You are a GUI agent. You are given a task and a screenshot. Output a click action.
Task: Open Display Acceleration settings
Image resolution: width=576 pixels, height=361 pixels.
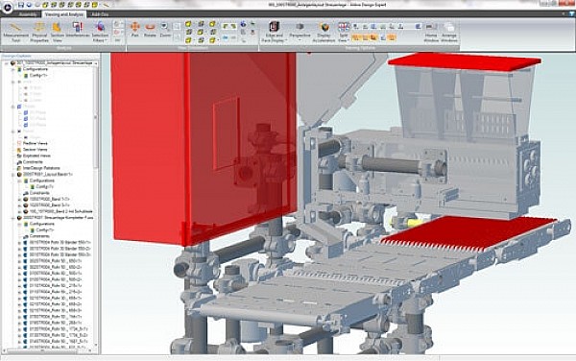(x=324, y=32)
